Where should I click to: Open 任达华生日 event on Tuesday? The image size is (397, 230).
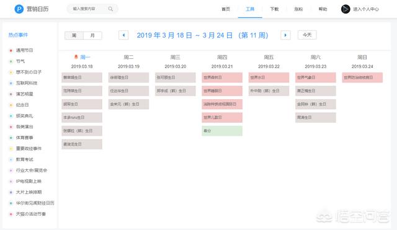point(128,91)
